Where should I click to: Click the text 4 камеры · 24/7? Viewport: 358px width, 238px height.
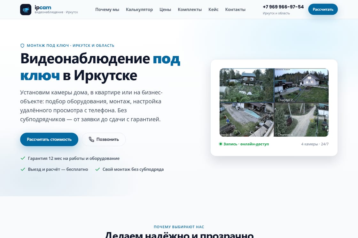[315, 144]
